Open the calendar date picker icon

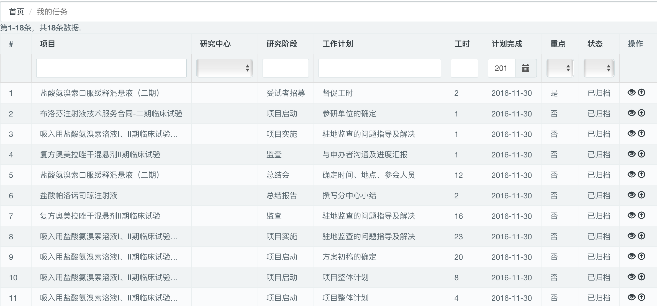(525, 68)
